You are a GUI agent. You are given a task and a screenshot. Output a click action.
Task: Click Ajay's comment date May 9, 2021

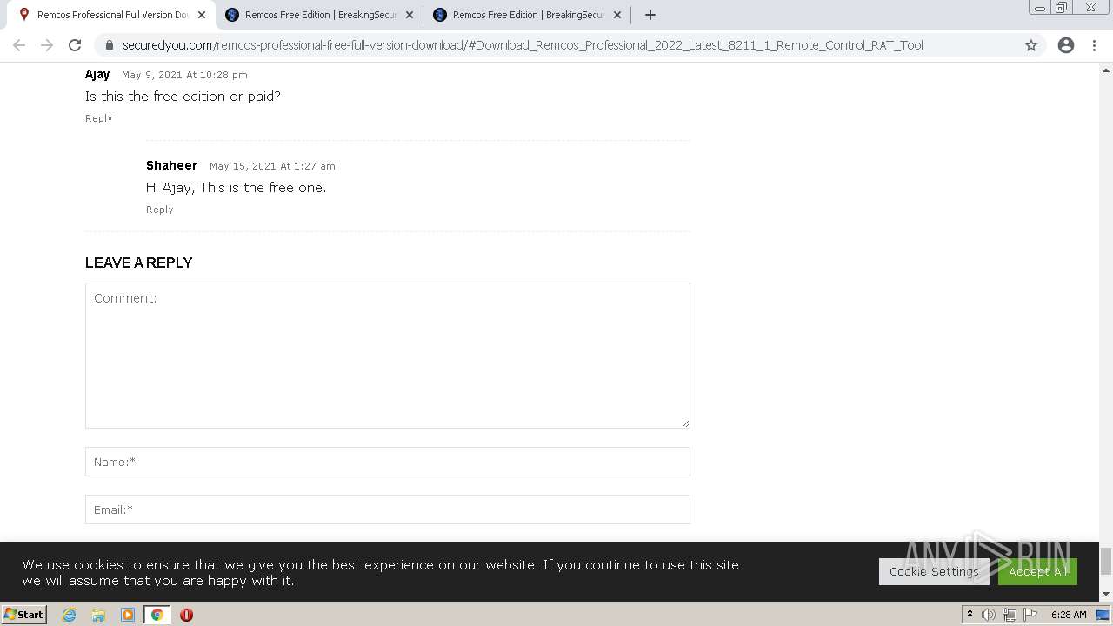tap(184, 75)
